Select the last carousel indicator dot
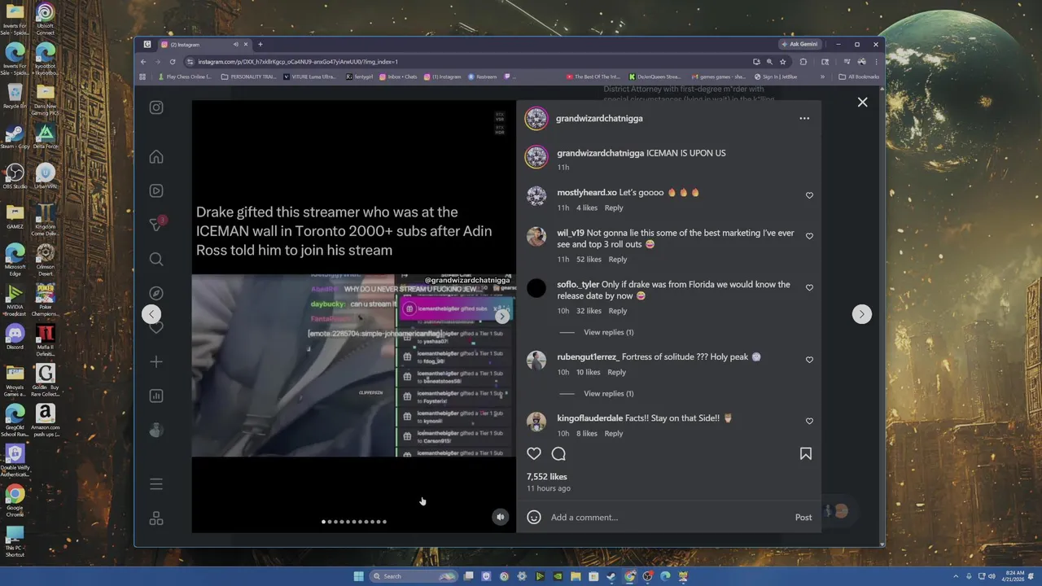The image size is (1042, 586). pos(384,522)
